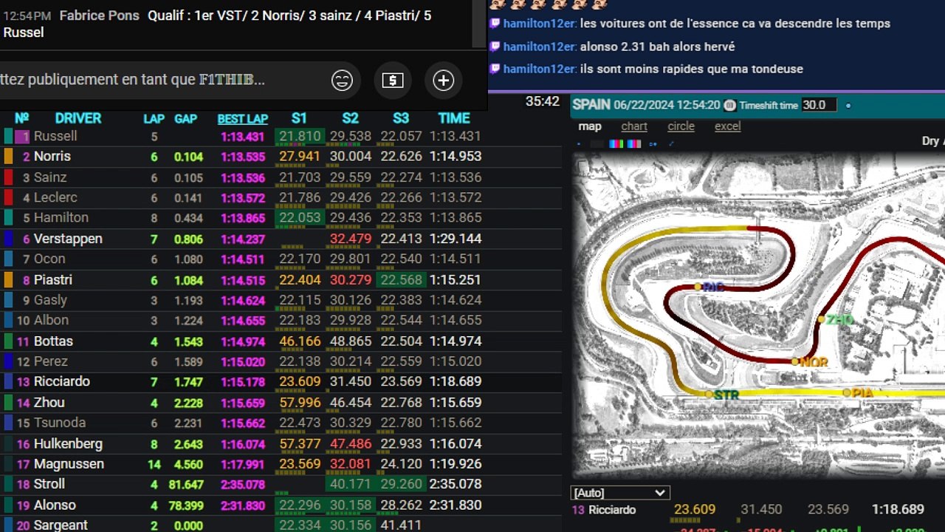Click Twitch badge before 'les voitures' message

(495, 24)
